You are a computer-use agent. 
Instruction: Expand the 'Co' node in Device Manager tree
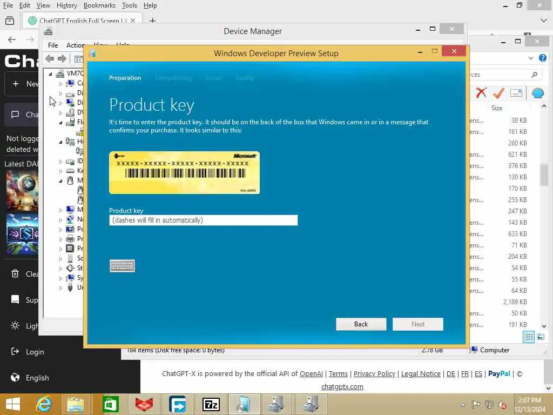point(60,84)
